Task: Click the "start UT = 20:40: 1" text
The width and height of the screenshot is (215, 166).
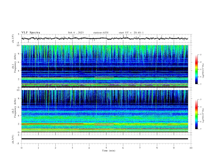Action: click(131, 33)
